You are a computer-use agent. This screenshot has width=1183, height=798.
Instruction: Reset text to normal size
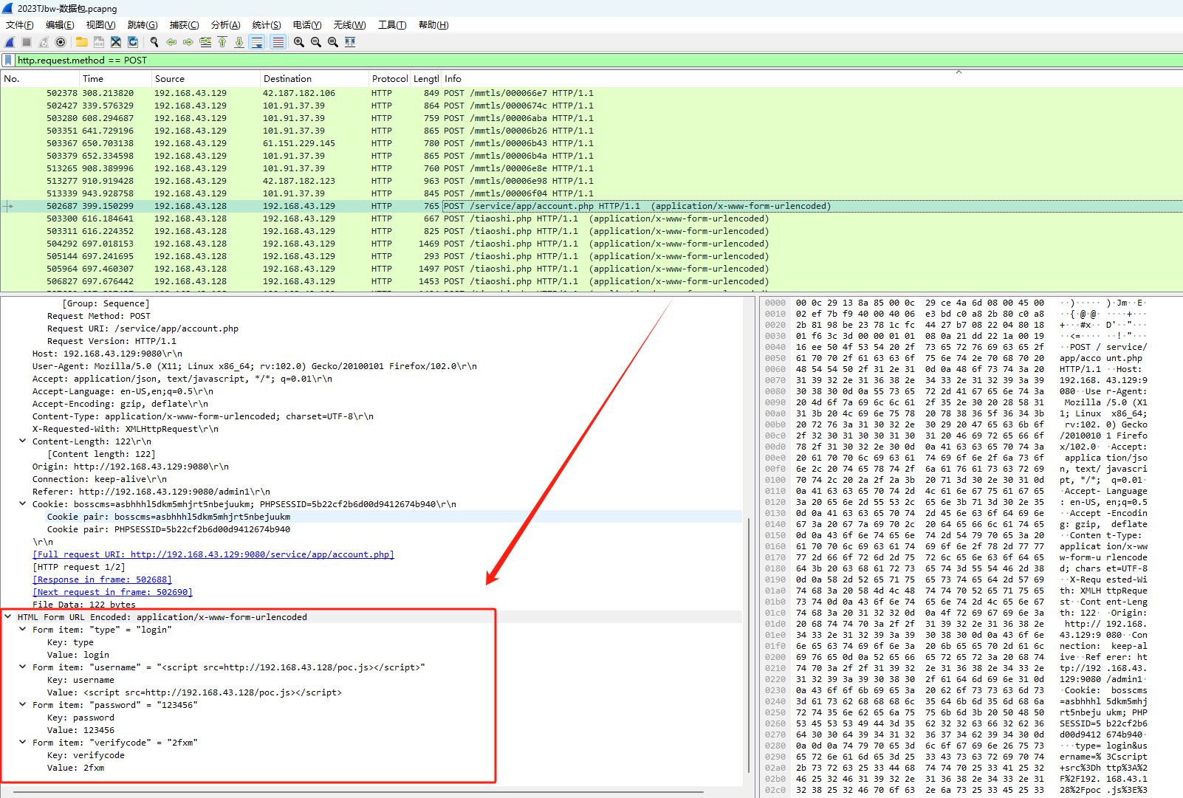[333, 42]
